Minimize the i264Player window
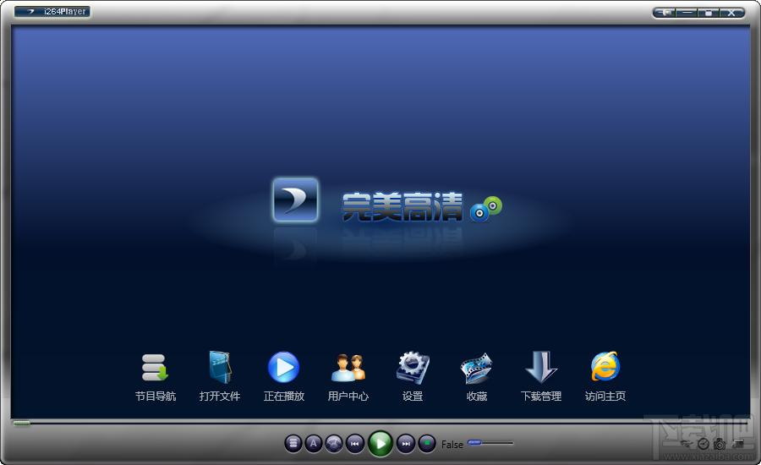This screenshot has height=465, width=761. 687,13
